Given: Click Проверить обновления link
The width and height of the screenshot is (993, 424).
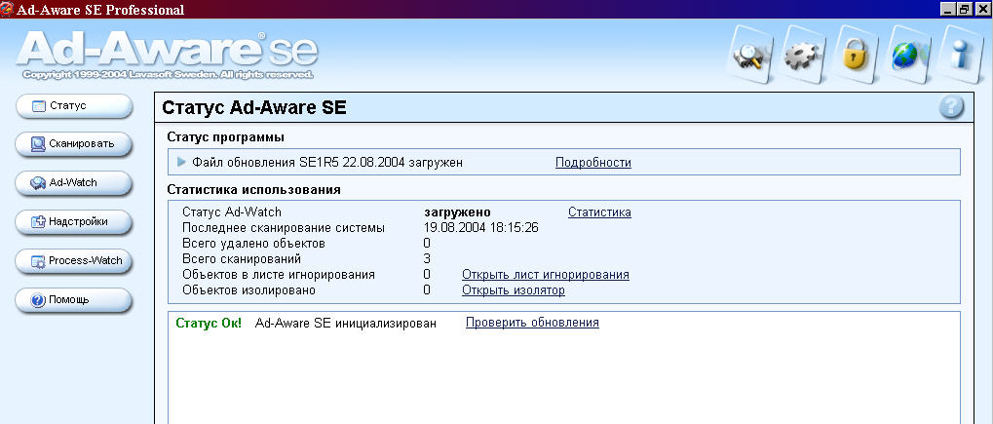Looking at the screenshot, I should (x=533, y=322).
